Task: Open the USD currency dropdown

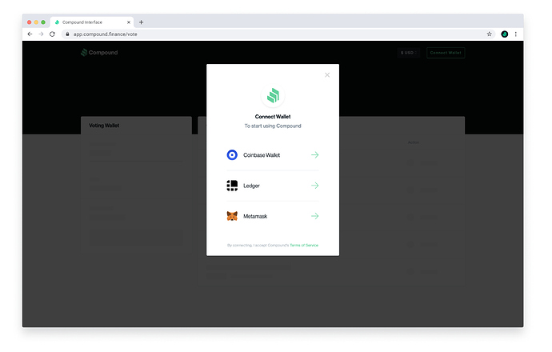Action: click(409, 53)
